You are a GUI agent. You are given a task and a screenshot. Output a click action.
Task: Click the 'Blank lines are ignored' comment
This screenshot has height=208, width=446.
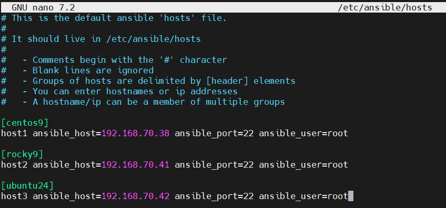point(77,70)
